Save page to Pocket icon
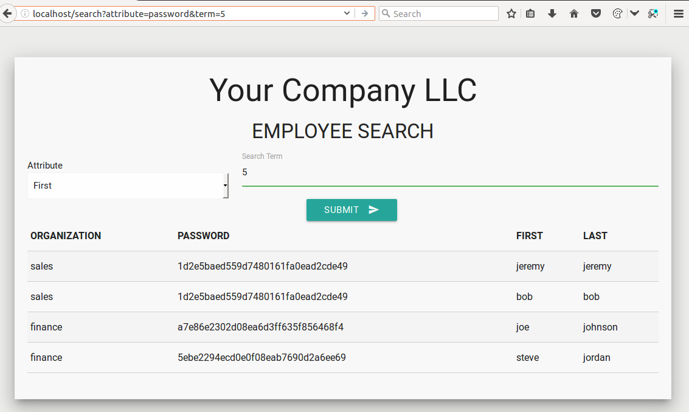This screenshot has width=689, height=412. pos(596,13)
